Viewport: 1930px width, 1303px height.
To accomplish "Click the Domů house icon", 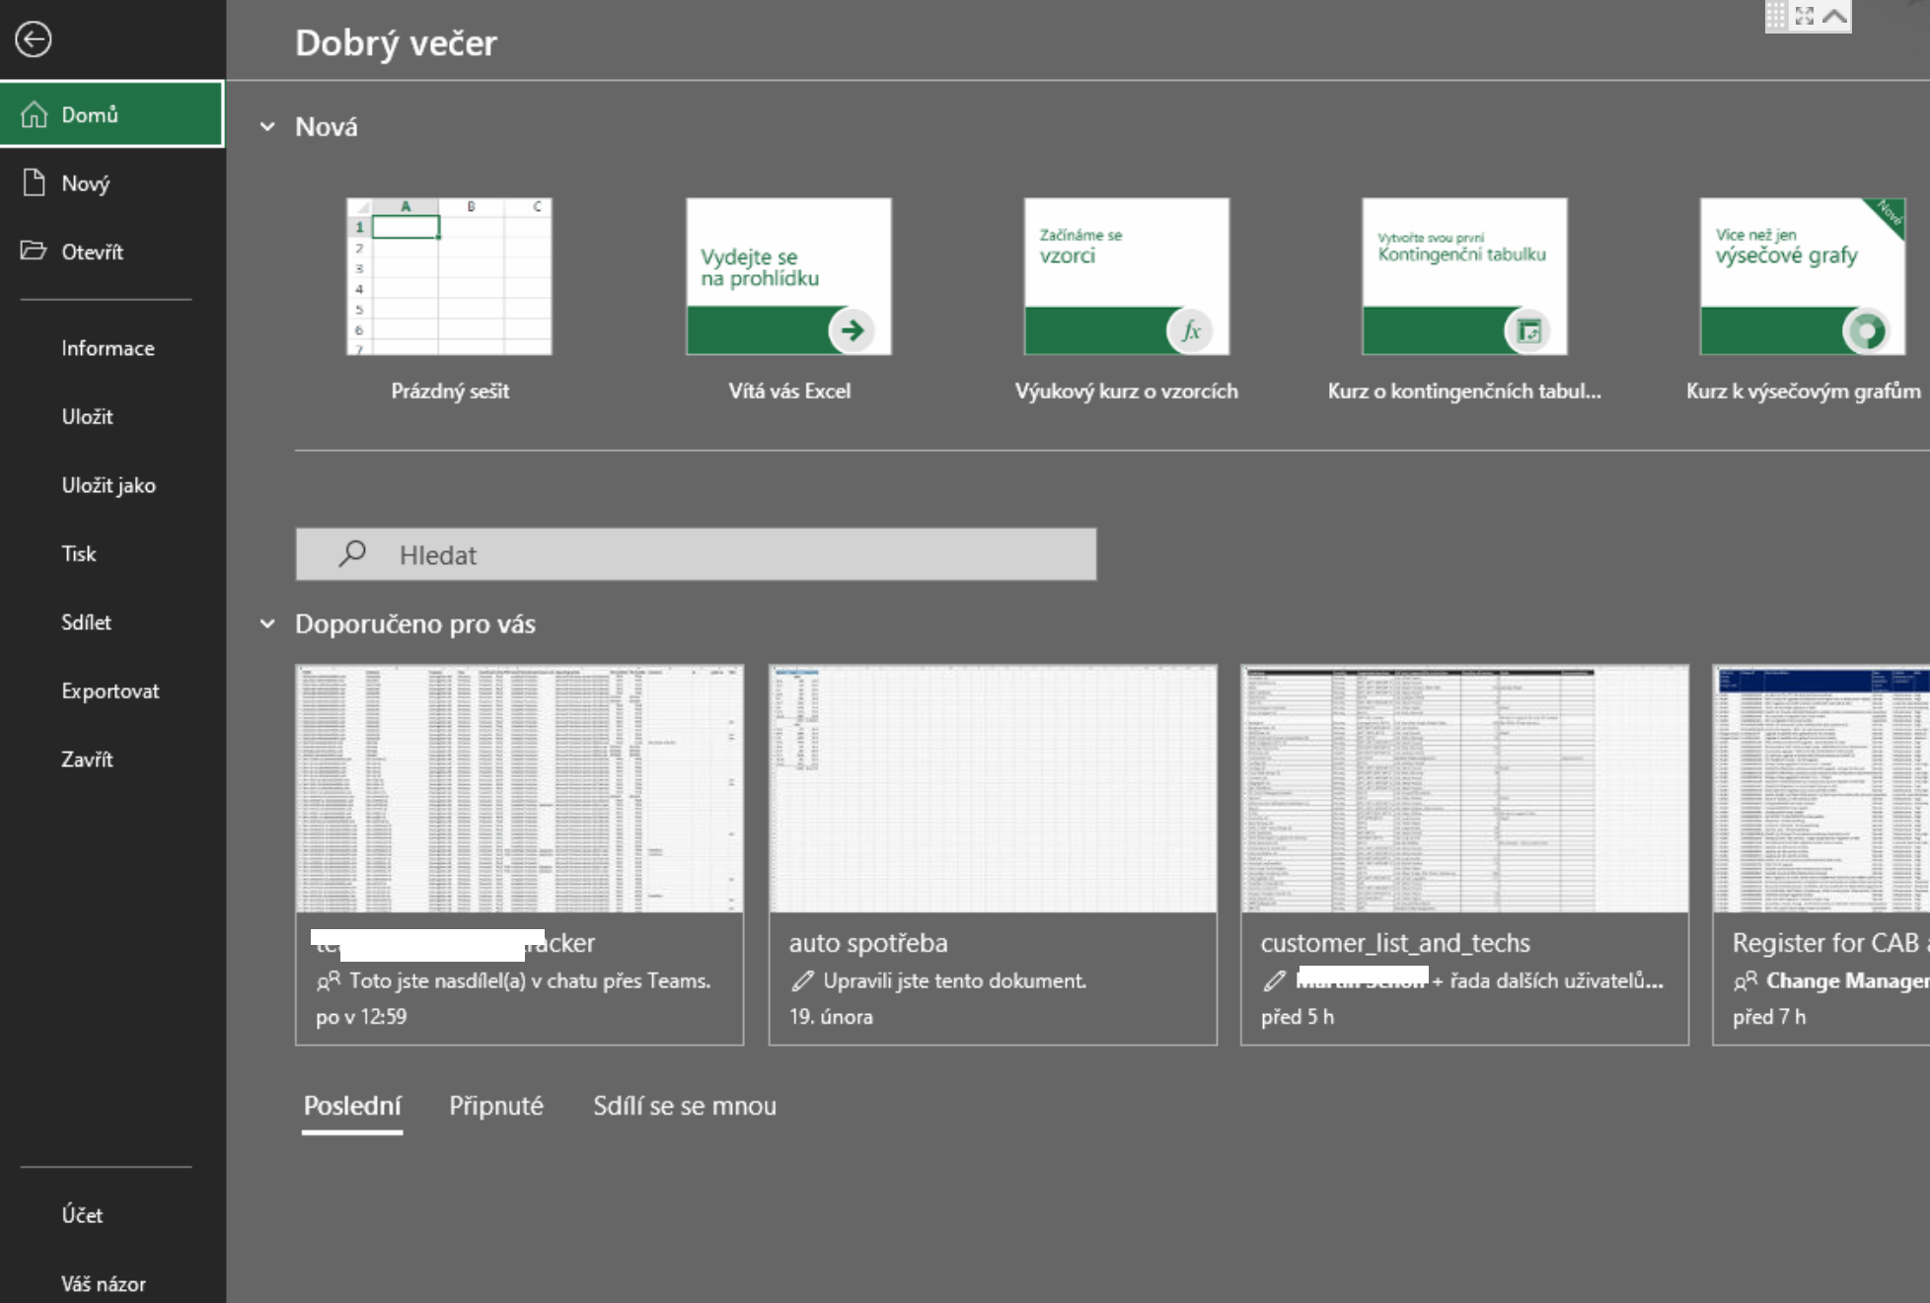I will [x=35, y=114].
